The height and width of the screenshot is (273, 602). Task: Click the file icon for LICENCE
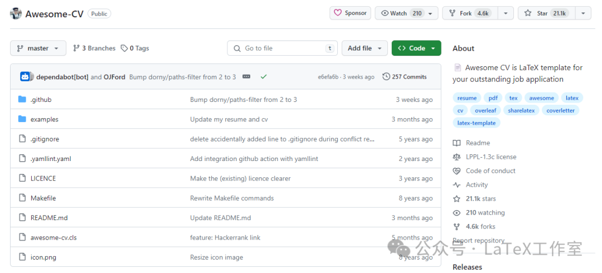[x=22, y=178]
